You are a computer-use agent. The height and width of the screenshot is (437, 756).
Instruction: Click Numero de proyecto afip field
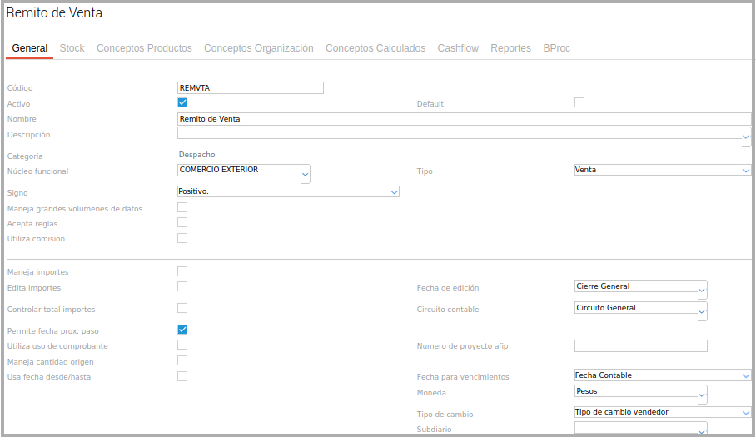pos(640,346)
